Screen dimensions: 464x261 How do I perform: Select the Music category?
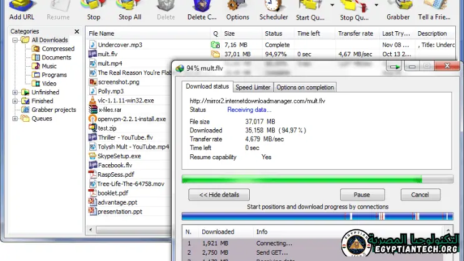[x=49, y=66]
